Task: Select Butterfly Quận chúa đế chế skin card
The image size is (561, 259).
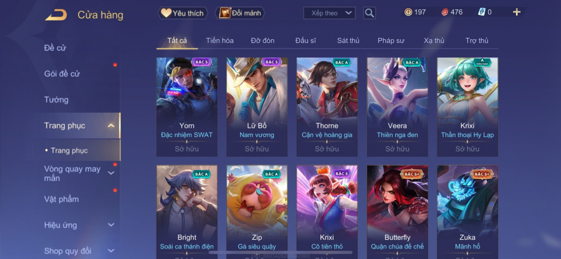Action: [x=397, y=212]
